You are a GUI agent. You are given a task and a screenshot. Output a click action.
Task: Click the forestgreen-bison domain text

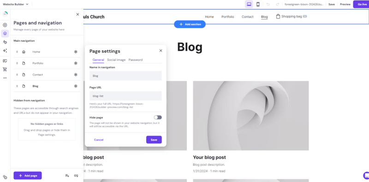point(304,4)
